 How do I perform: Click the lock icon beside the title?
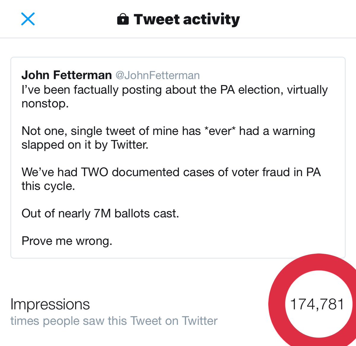[x=123, y=20]
